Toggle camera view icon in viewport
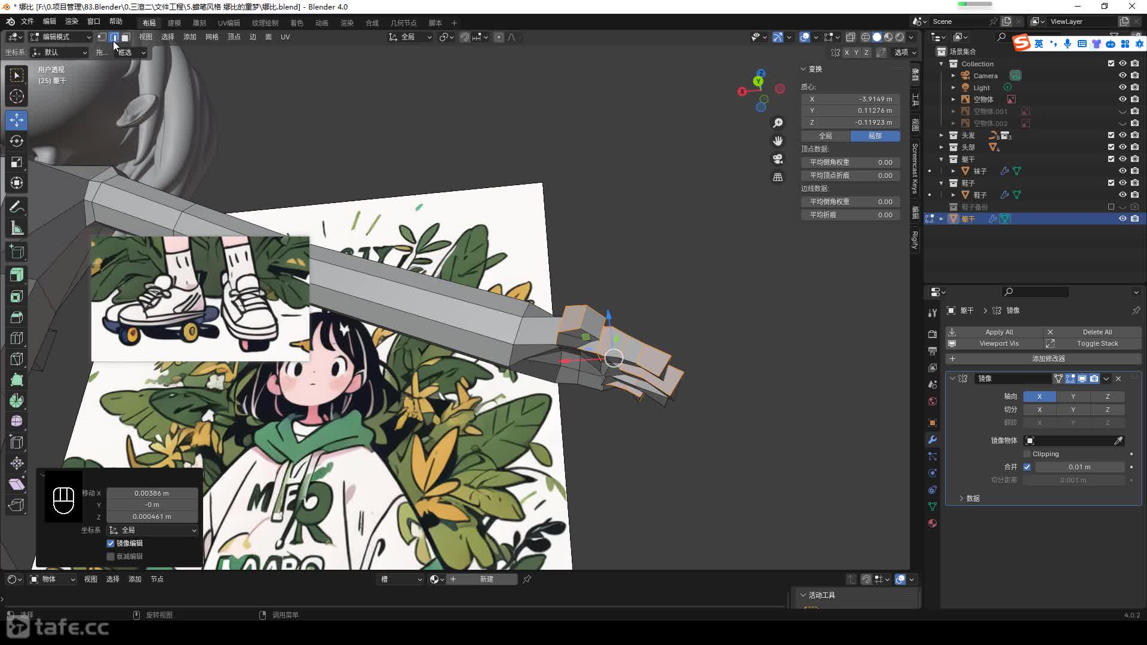This screenshot has height=645, width=1147. coord(778,159)
